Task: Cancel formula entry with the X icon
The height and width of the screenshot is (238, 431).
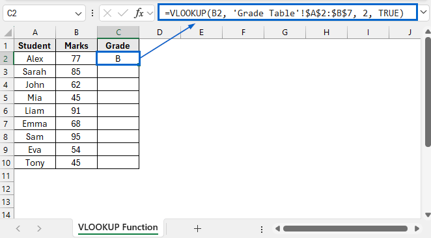Action: (107, 13)
